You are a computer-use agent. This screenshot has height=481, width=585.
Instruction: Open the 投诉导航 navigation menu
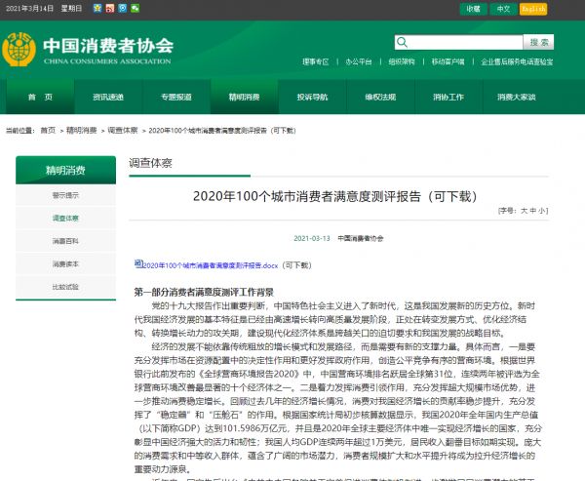pos(312,98)
